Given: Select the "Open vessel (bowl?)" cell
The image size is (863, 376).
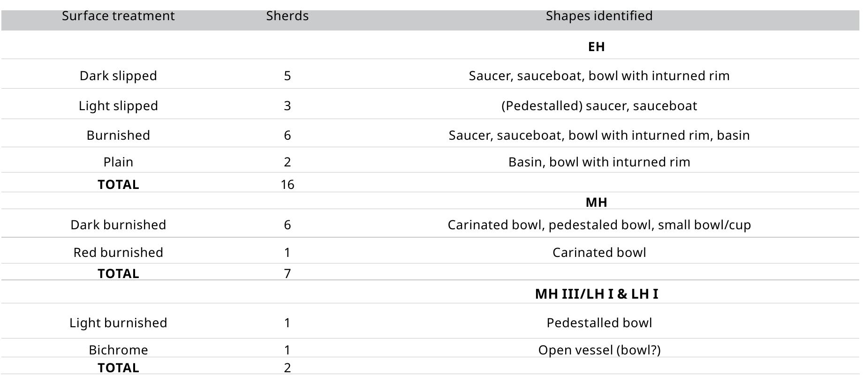Looking at the screenshot, I should (599, 350).
